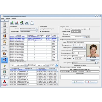Open the Тип документа dropdown
Image resolution: width=102 pixels, height=102 pixels.
pyautogui.click(x=85, y=48)
